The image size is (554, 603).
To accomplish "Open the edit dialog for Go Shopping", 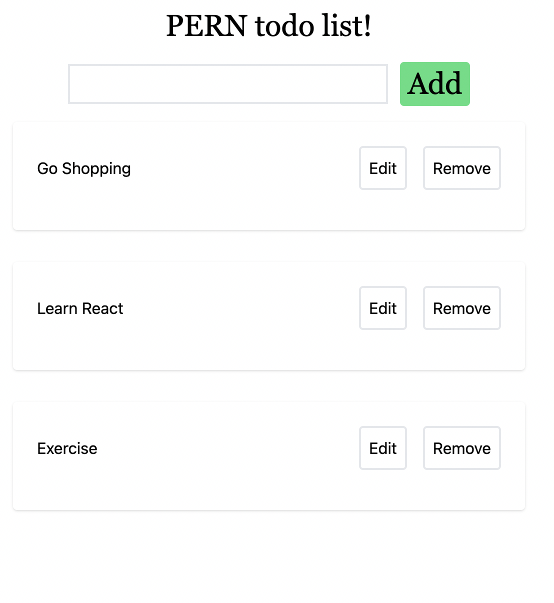I will pos(382,168).
